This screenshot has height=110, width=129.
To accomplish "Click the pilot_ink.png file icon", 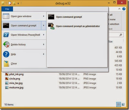I will tap(7, 74).
